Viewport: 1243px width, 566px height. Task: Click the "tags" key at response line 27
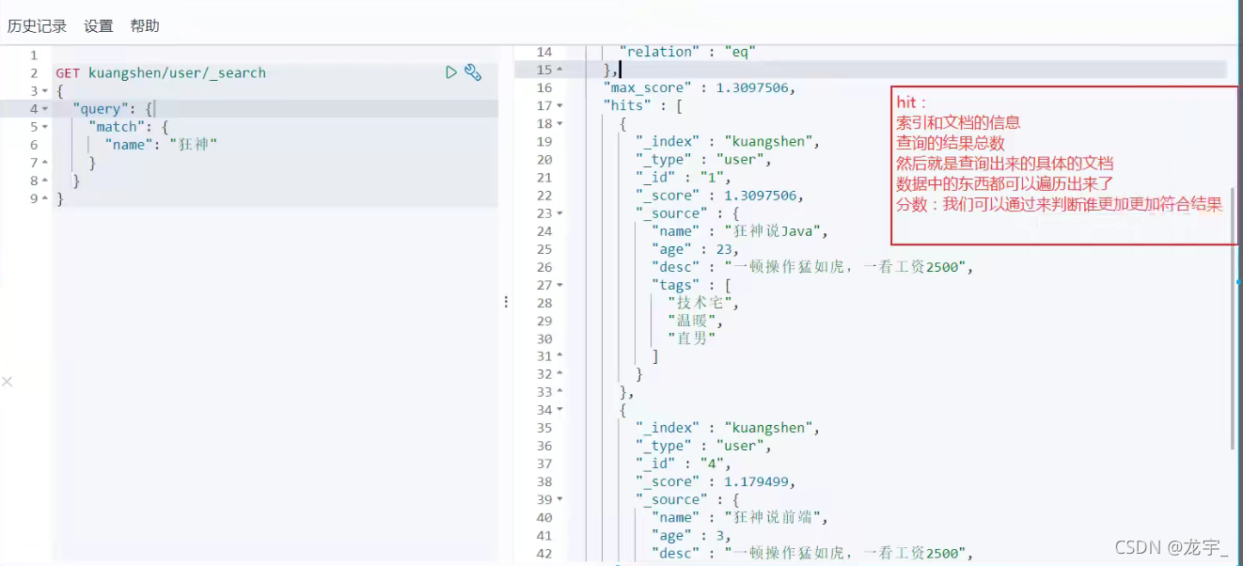pos(675,285)
